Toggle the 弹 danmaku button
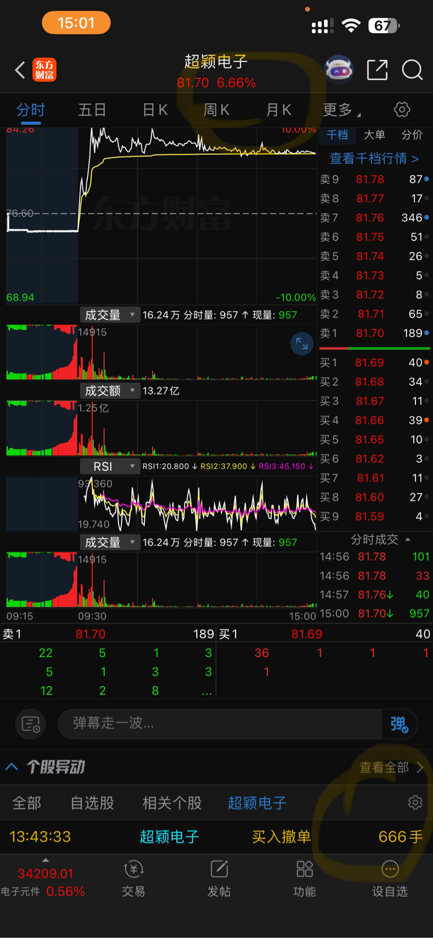Image resolution: width=433 pixels, height=938 pixels. pos(399,724)
